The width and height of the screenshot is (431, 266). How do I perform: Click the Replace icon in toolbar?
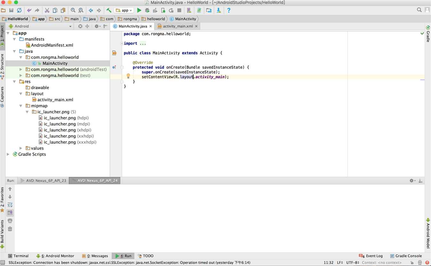click(81, 10)
